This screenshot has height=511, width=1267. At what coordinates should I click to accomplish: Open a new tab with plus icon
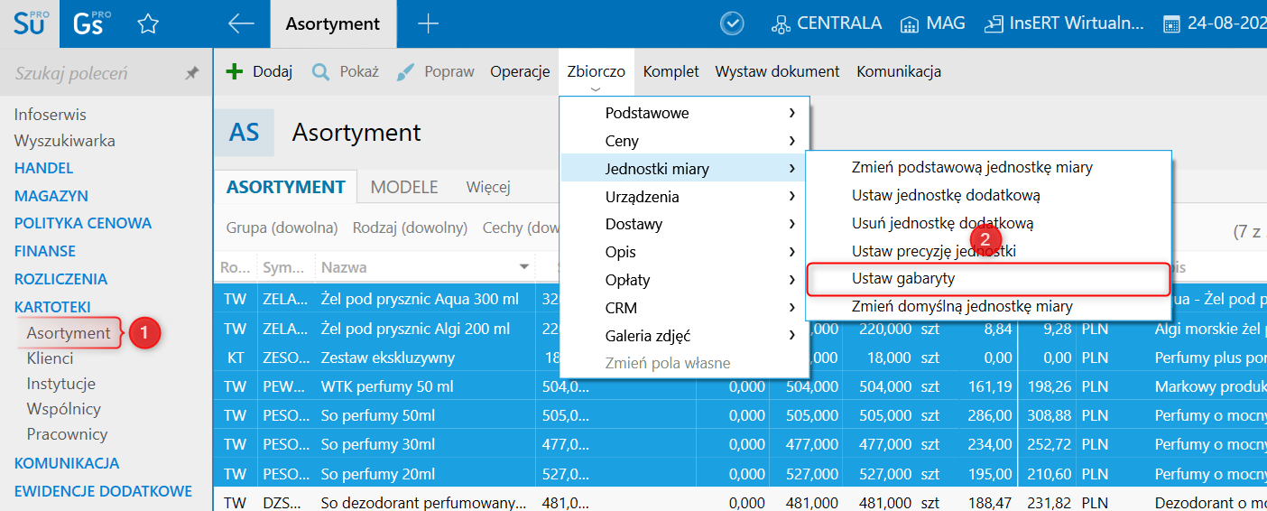428,24
